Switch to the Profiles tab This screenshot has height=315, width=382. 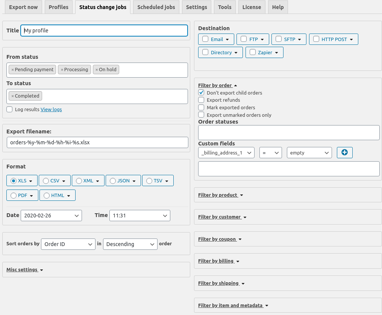(59, 7)
